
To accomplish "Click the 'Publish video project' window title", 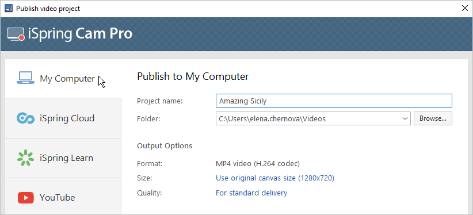I will click(48, 9).
